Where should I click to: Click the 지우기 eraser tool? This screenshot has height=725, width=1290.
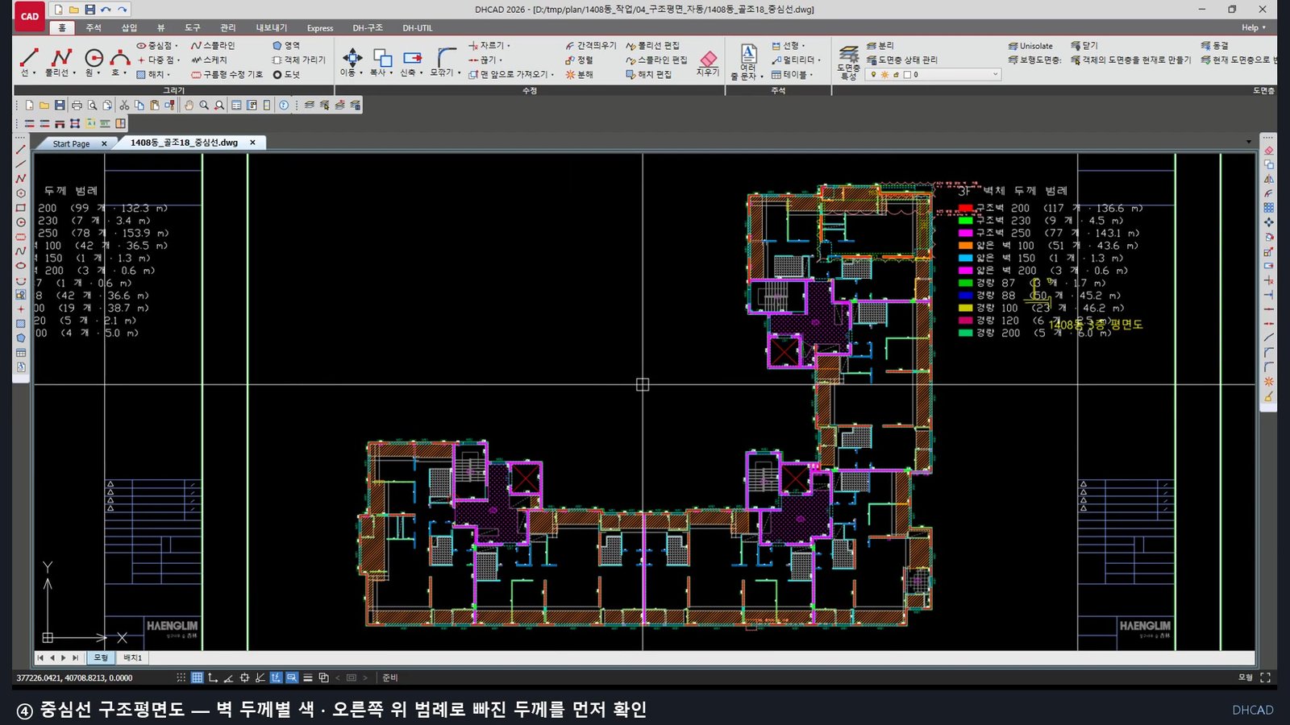[x=708, y=63]
